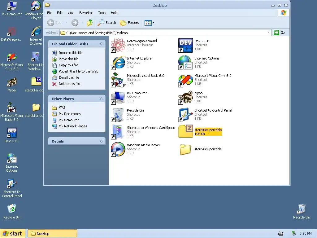Click the on-screen keyboard tray icon
Screen dimensions: 317x238
pyautogui.click(x=280, y=234)
